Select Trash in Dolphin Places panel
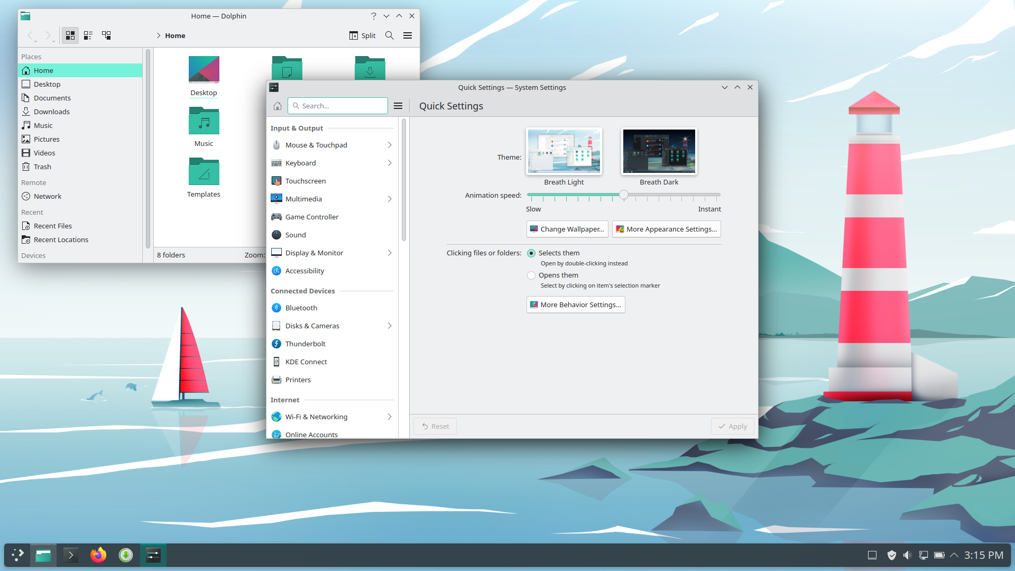The width and height of the screenshot is (1015, 571). pos(80,167)
